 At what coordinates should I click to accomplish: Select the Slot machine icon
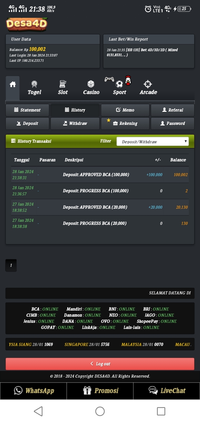tap(63, 84)
